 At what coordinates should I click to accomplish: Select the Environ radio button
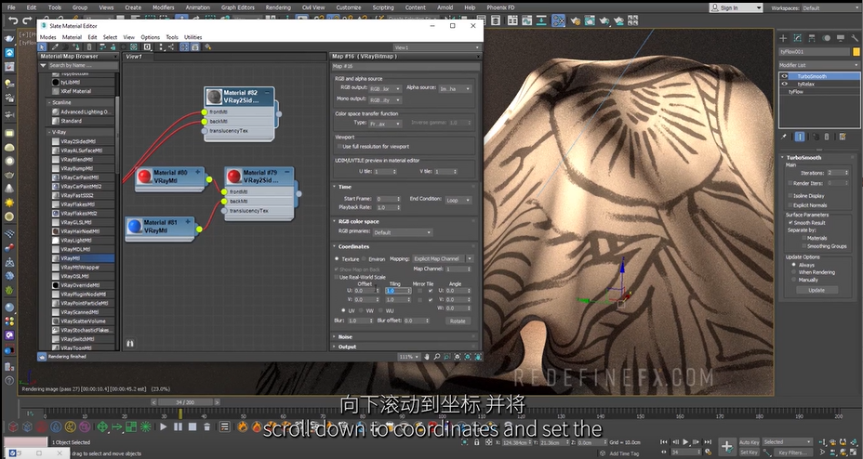(x=365, y=259)
